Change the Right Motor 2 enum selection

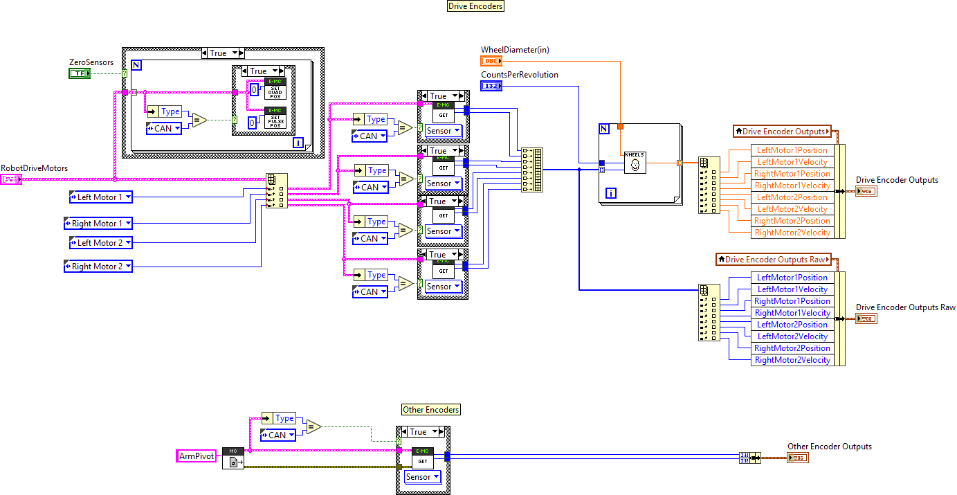click(98, 266)
